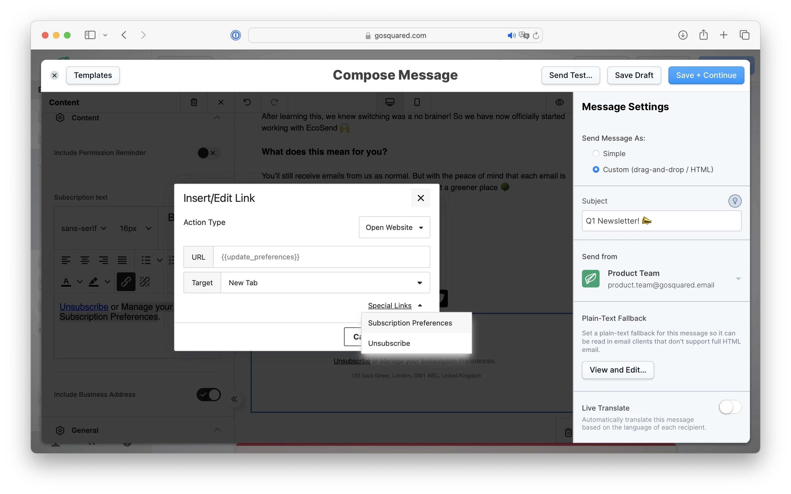The image size is (791, 494).
Task: Toggle the eye preview icon
Action: point(559,102)
